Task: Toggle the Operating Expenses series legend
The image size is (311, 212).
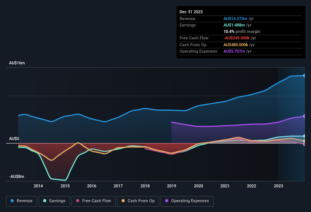Action: (187, 201)
